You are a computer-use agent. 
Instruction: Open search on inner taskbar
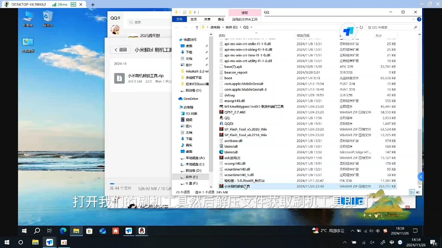click(x=37, y=231)
